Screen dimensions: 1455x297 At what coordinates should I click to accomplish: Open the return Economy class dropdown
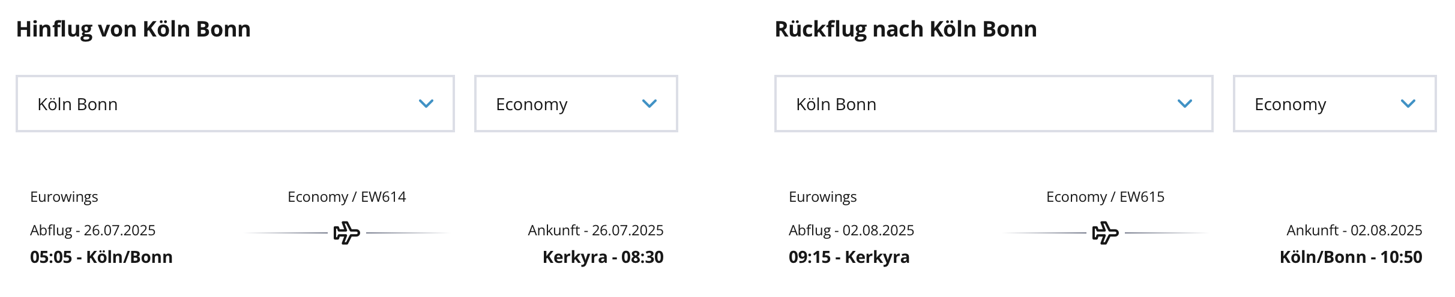[1335, 104]
